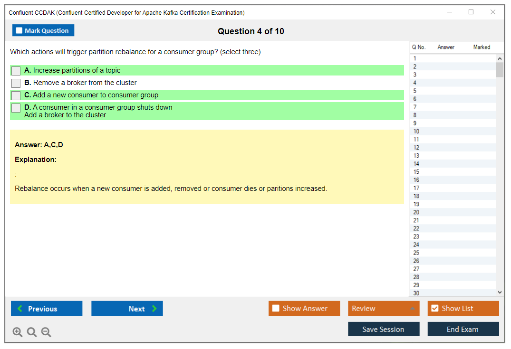Screen dimensions: 511x349
Task: Maximize the exam window
Action: point(471,12)
